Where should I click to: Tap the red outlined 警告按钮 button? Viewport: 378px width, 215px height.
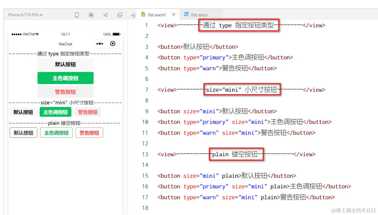tap(89, 133)
